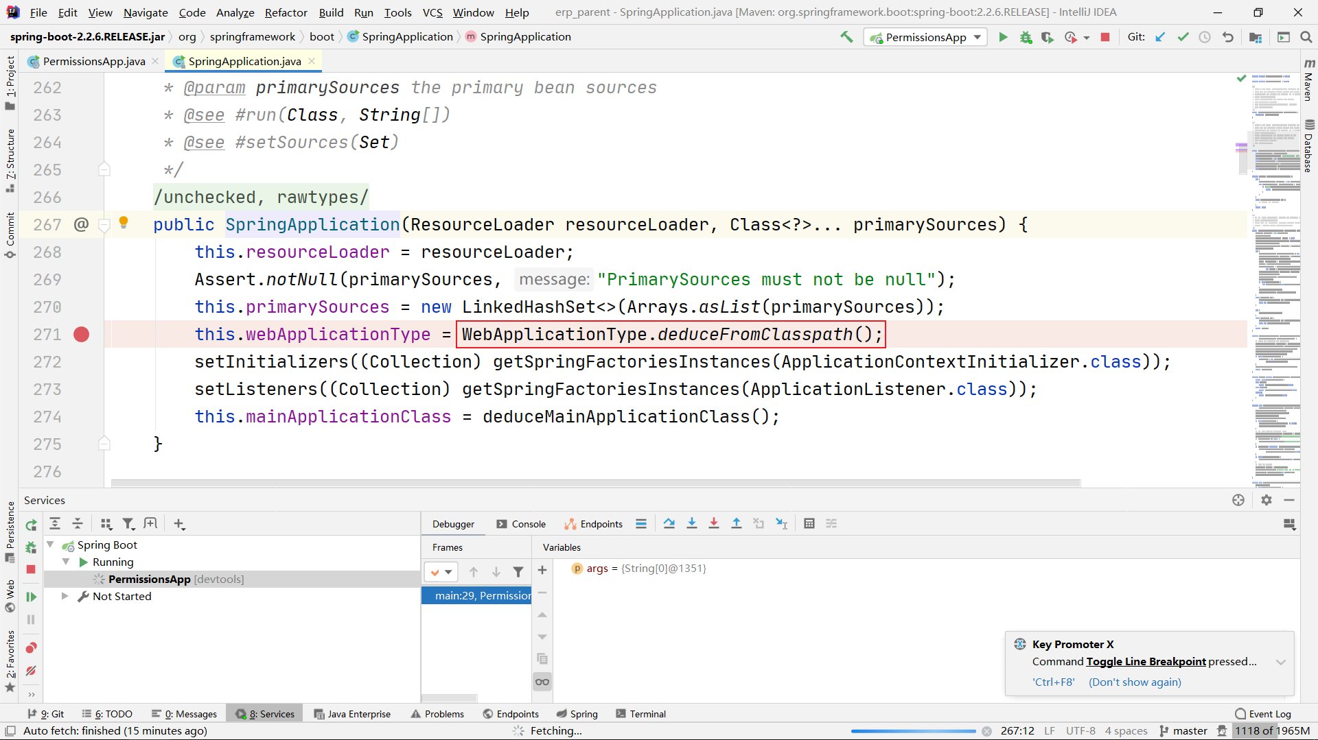Click the Force Step Into red arrow icon
This screenshot has width=1318, height=740.
[x=714, y=524]
